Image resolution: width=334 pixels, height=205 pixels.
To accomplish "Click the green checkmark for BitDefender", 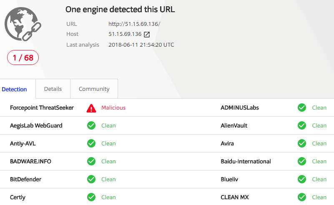I will point(91,179).
